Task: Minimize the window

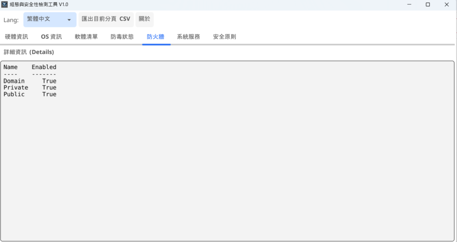Action: [409, 4]
